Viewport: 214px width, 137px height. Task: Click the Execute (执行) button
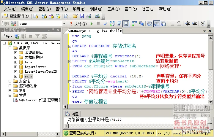(x=78, y=24)
